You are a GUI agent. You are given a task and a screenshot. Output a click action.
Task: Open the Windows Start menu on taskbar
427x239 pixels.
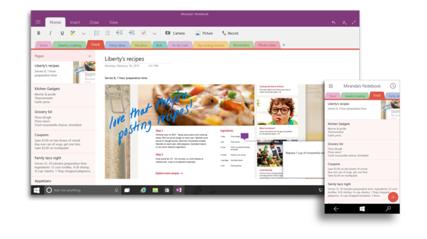pos(37,190)
